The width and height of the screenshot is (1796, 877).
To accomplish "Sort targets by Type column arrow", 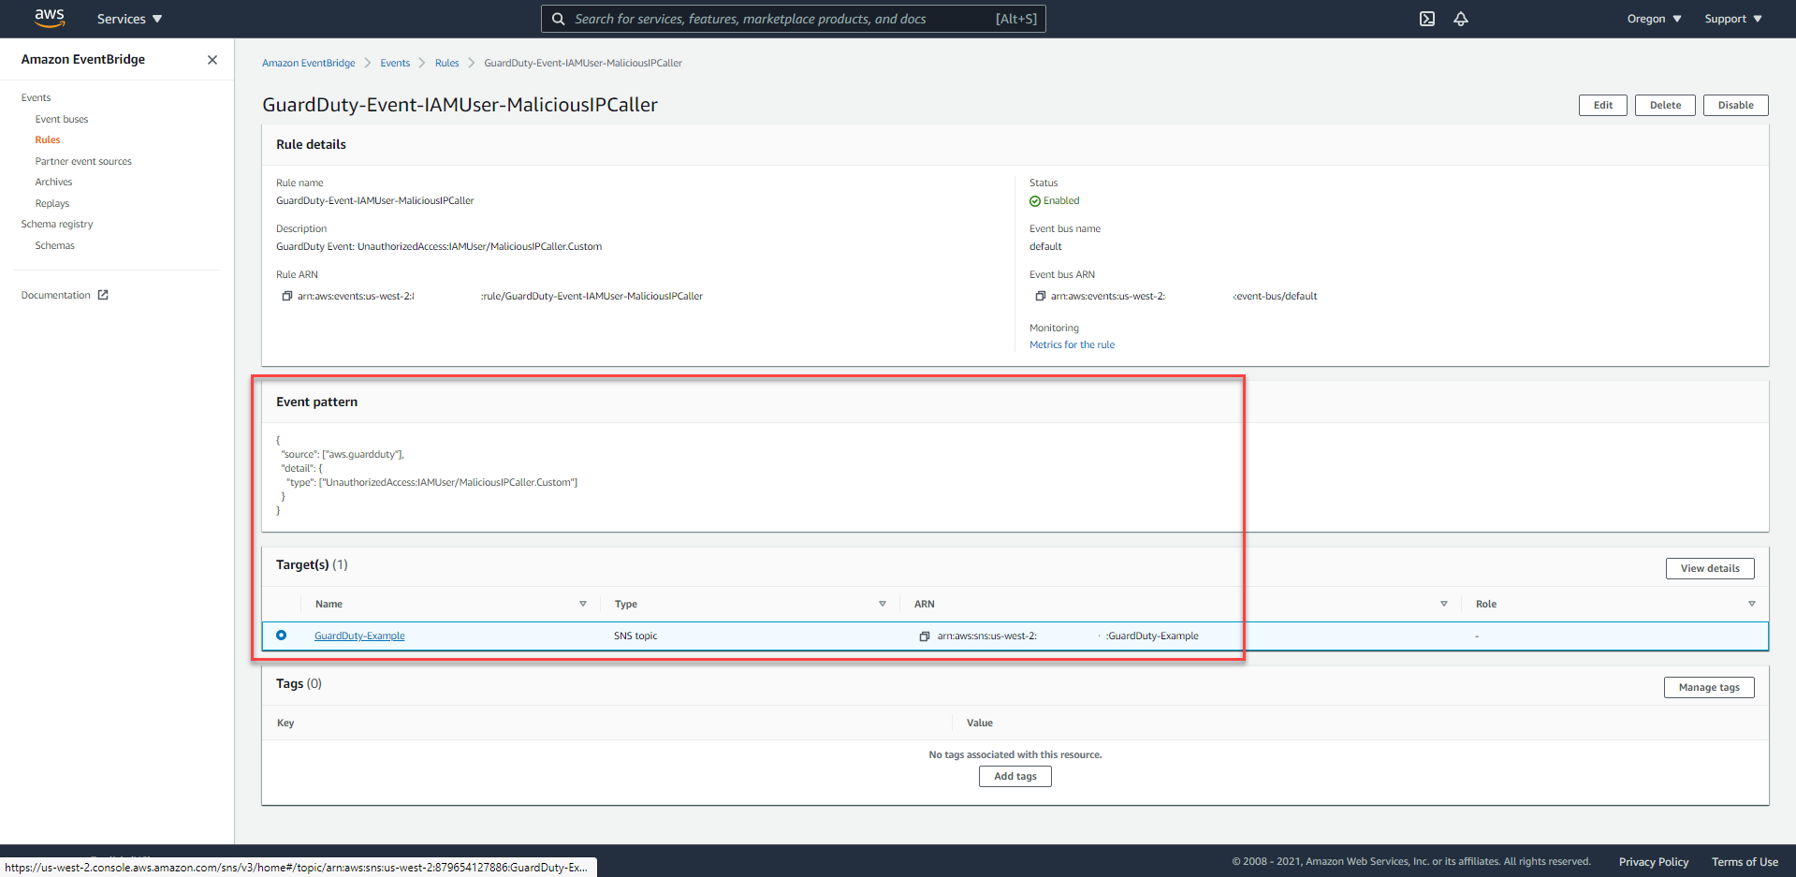I will [883, 604].
